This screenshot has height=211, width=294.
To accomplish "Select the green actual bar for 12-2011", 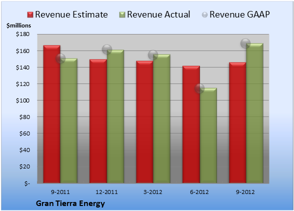I will 115,116.
